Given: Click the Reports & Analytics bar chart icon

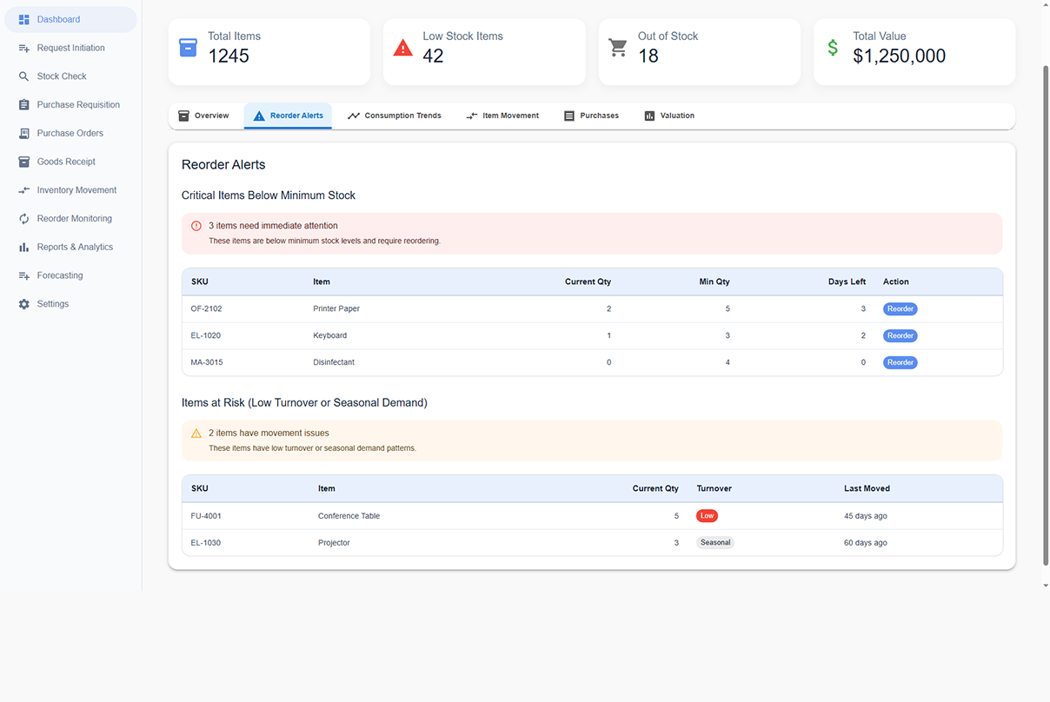Looking at the screenshot, I should 24,248.
